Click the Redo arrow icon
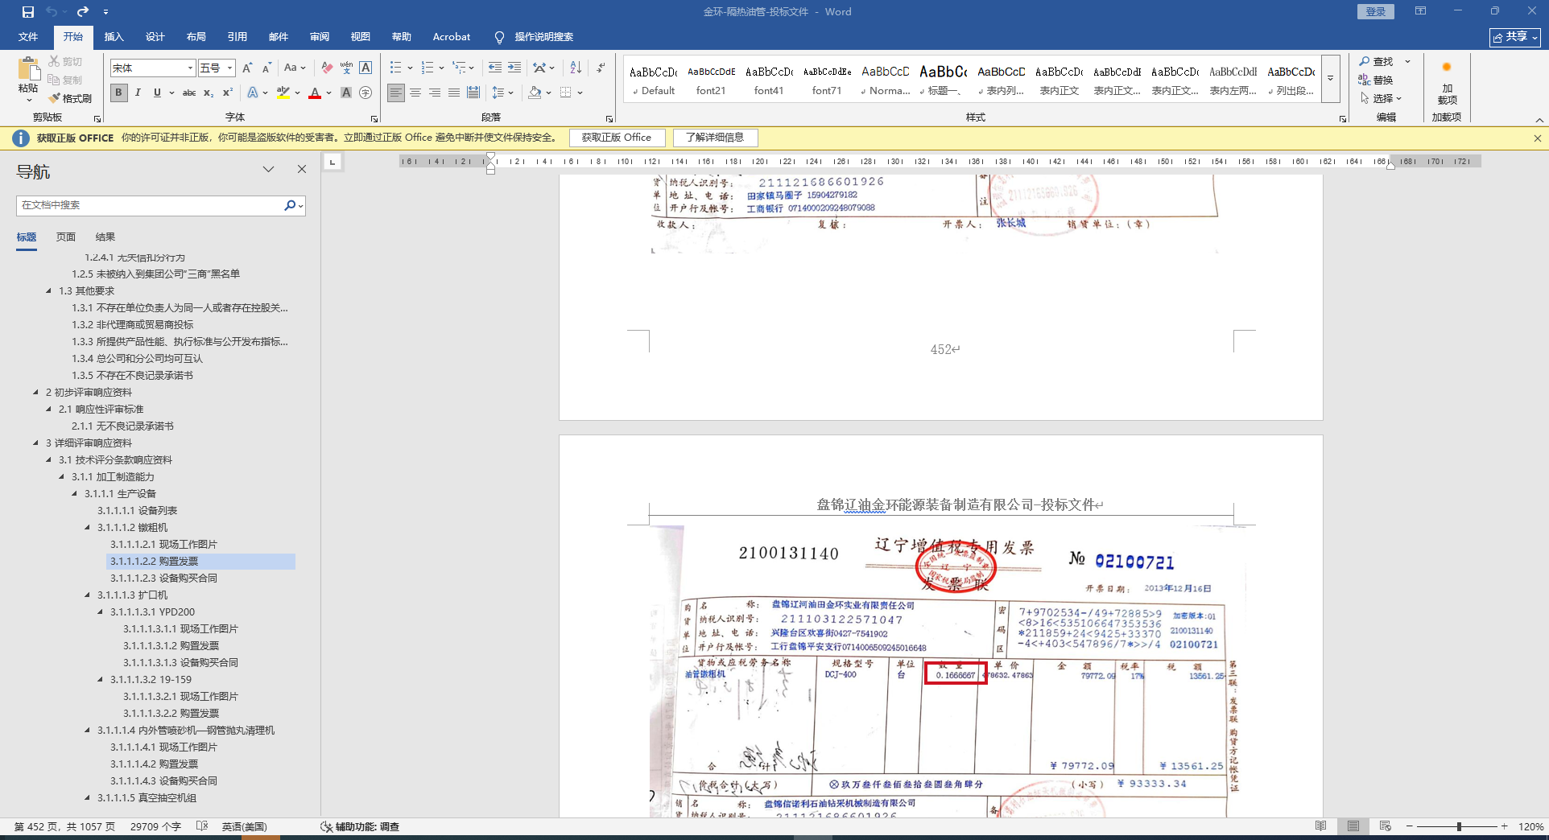 click(83, 12)
